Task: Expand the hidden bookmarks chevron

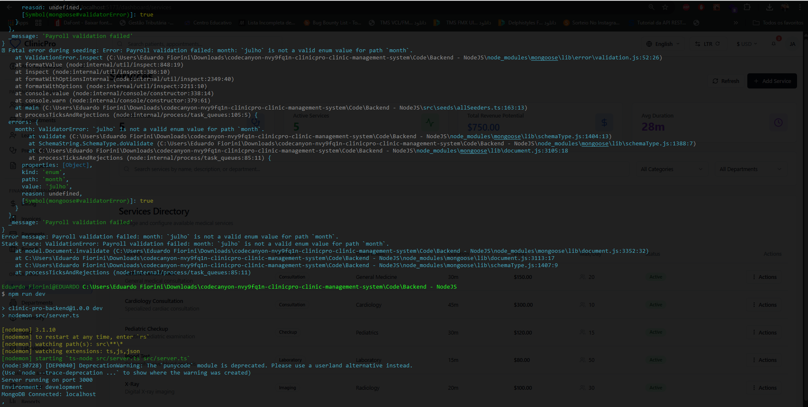Action: pyautogui.click(x=736, y=23)
